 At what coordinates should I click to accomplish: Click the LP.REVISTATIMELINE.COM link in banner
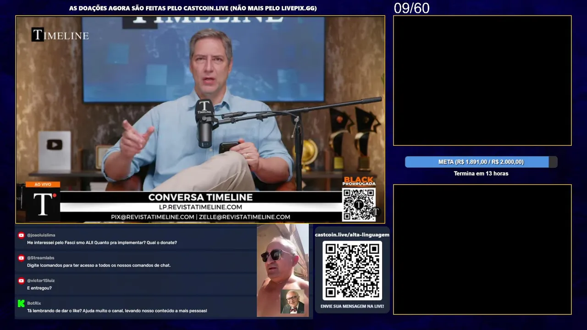pyautogui.click(x=200, y=207)
